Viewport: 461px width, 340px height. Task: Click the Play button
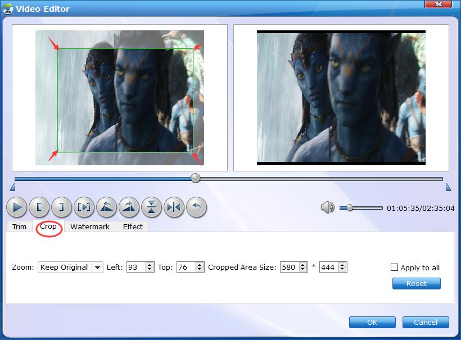pyautogui.click(x=17, y=207)
